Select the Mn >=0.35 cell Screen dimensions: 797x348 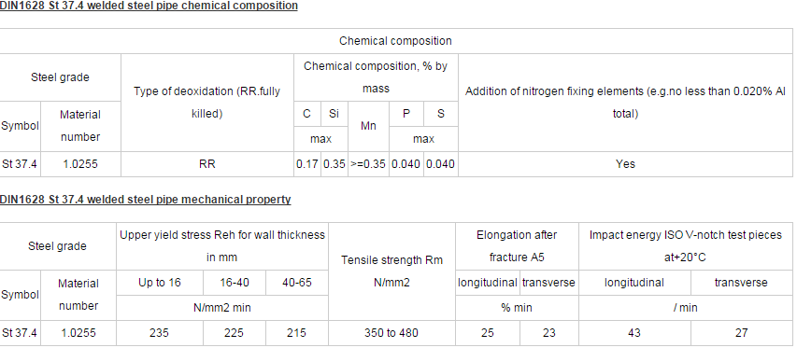(368, 164)
